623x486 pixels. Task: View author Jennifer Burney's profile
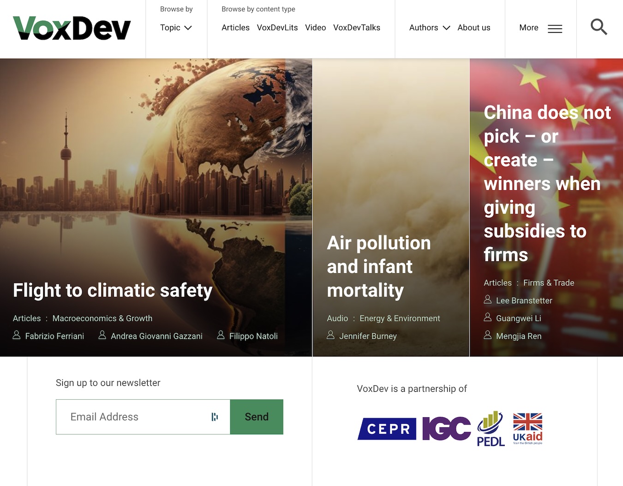[367, 336]
